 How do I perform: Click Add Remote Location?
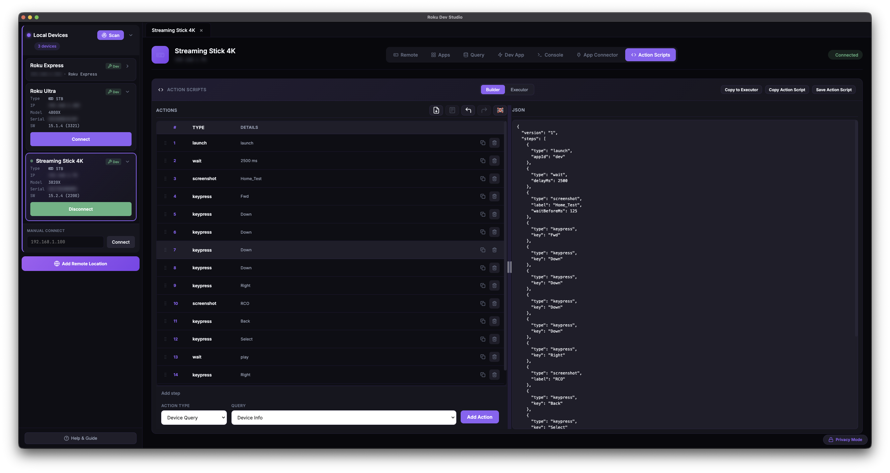(x=81, y=264)
